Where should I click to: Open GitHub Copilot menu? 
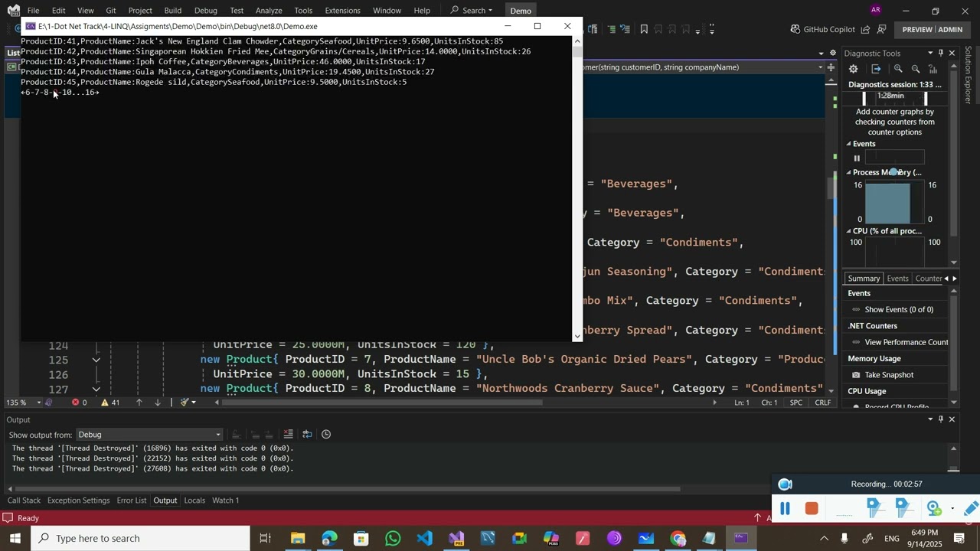point(823,29)
